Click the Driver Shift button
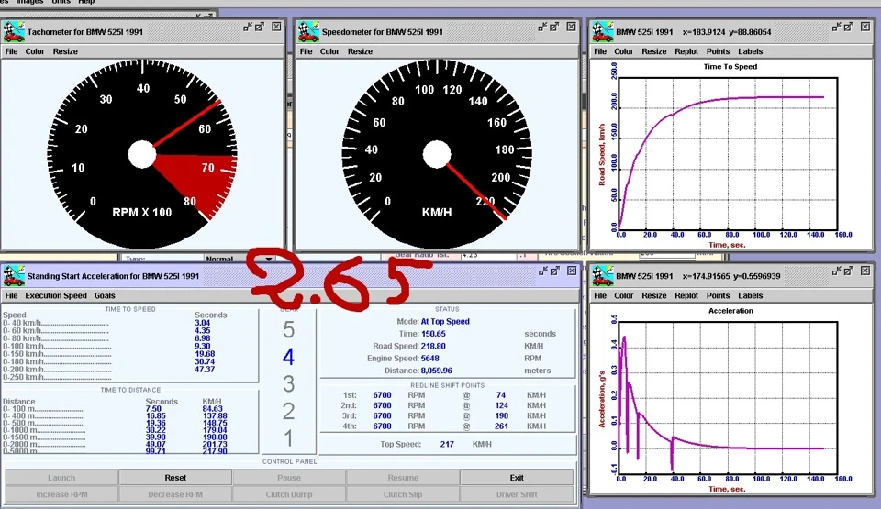The image size is (881, 509). [x=517, y=494]
